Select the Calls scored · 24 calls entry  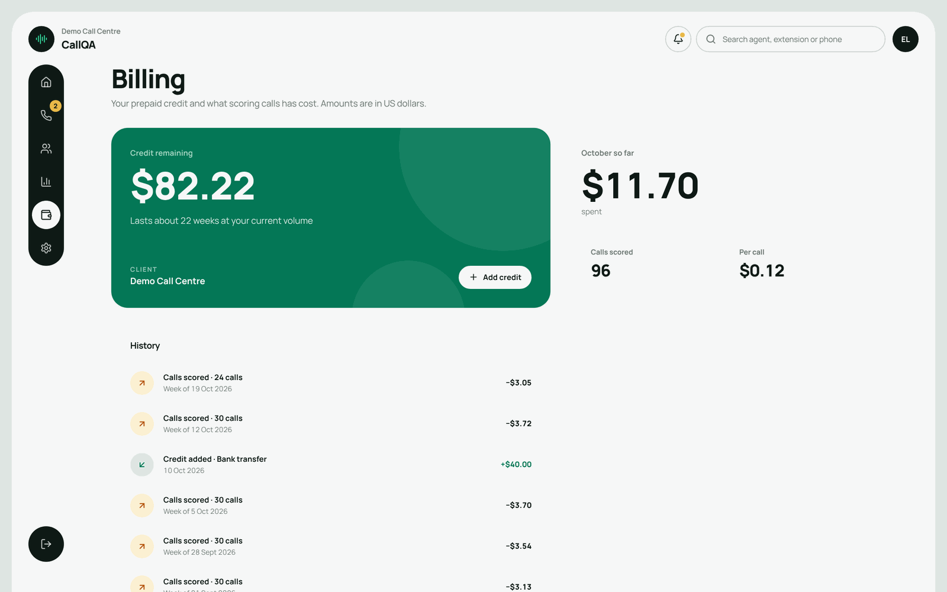pos(331,383)
